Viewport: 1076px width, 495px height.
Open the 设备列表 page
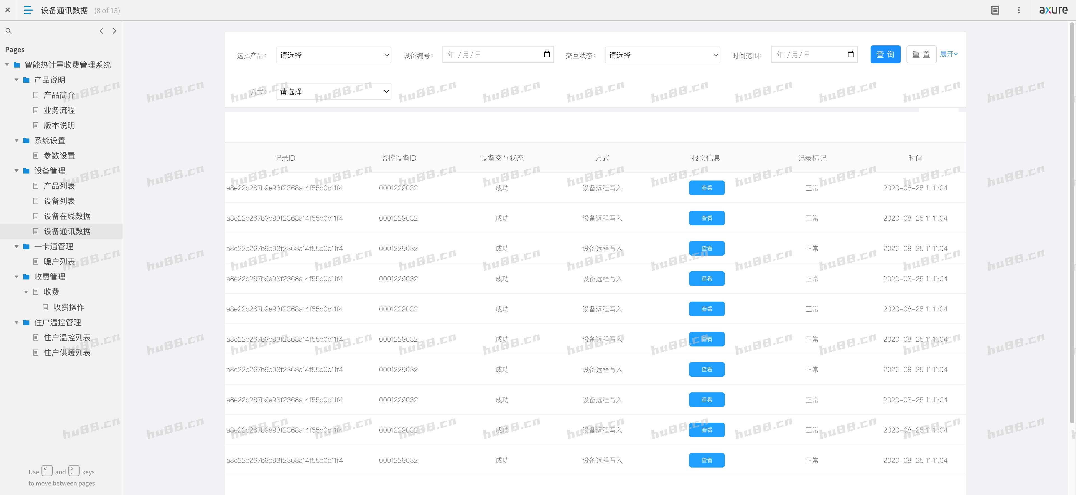pyautogui.click(x=59, y=201)
